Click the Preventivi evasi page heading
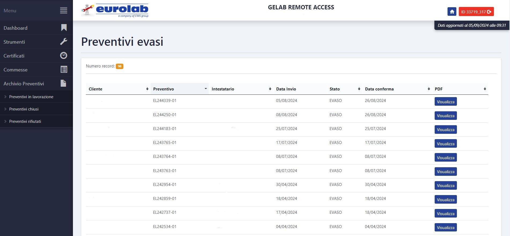This screenshot has width=510, height=236. 122,41
